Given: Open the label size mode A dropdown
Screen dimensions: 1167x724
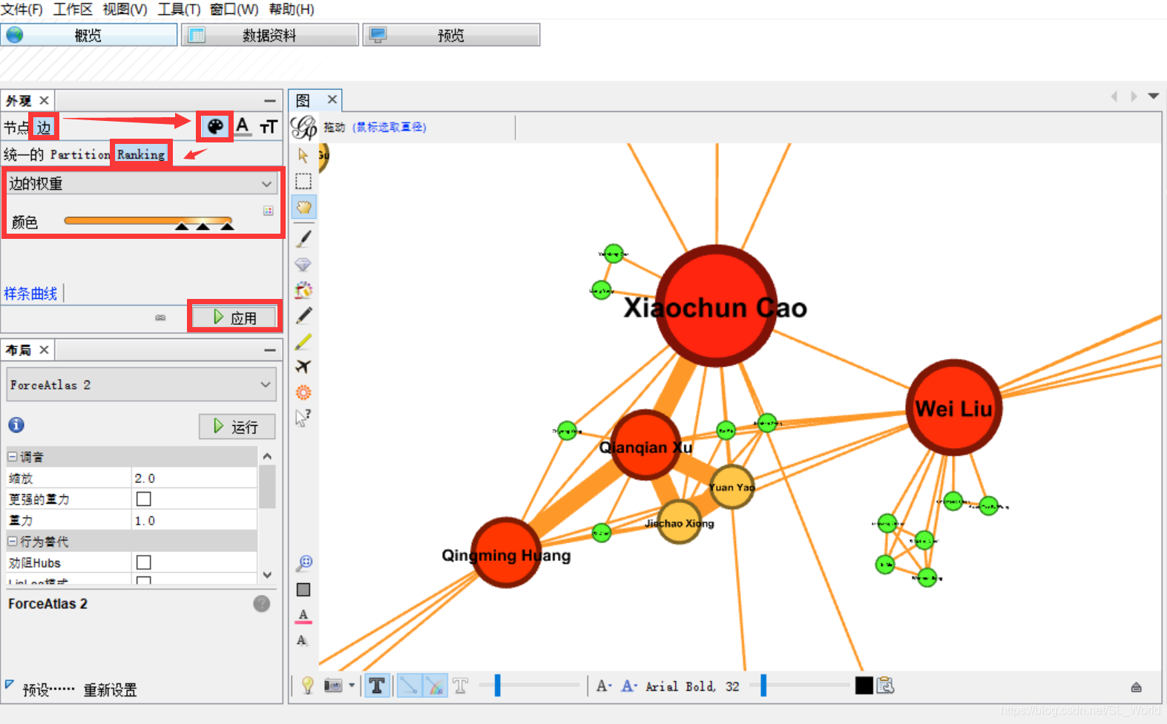Looking at the screenshot, I should (x=604, y=686).
